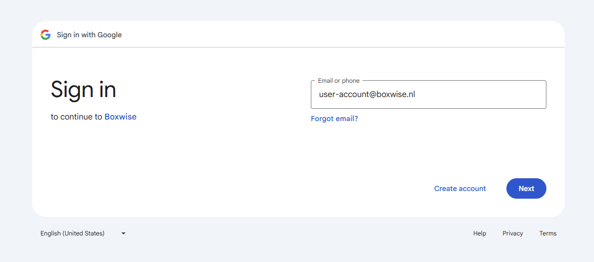Click the blue Next button
The image size is (594, 262).
click(x=526, y=188)
